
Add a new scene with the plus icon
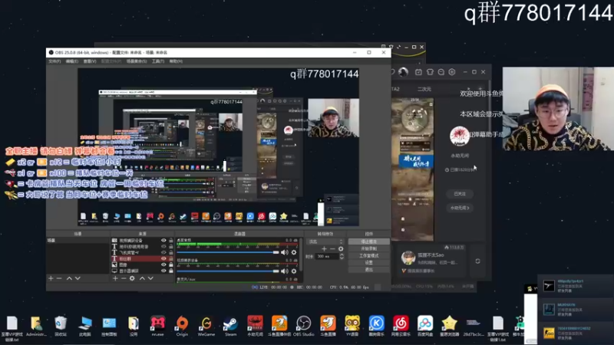tap(51, 278)
